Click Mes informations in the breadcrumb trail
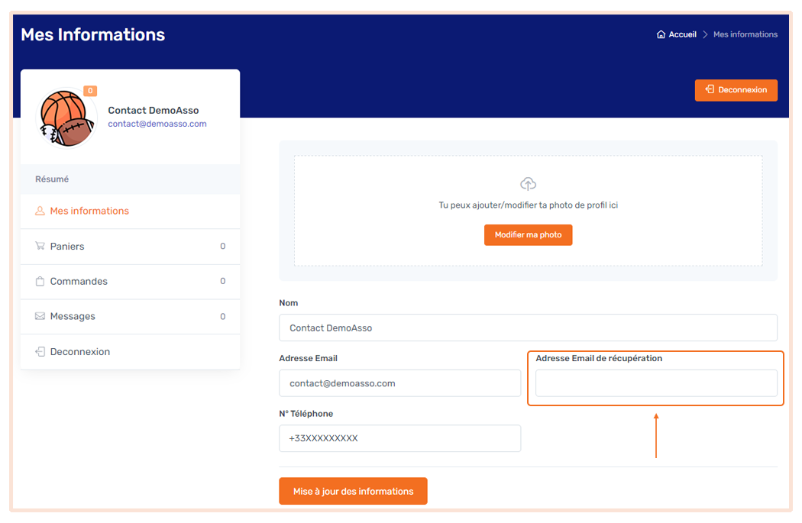The image size is (802, 523). 745,34
